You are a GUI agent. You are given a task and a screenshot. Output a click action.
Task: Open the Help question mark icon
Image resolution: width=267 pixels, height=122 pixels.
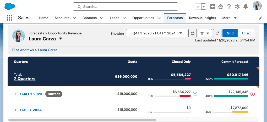[229, 7]
